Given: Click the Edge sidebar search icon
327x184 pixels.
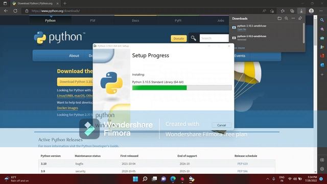Looking at the screenshot, I should (322, 20).
